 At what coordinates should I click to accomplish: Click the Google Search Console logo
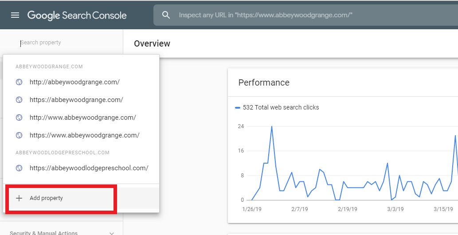click(77, 15)
